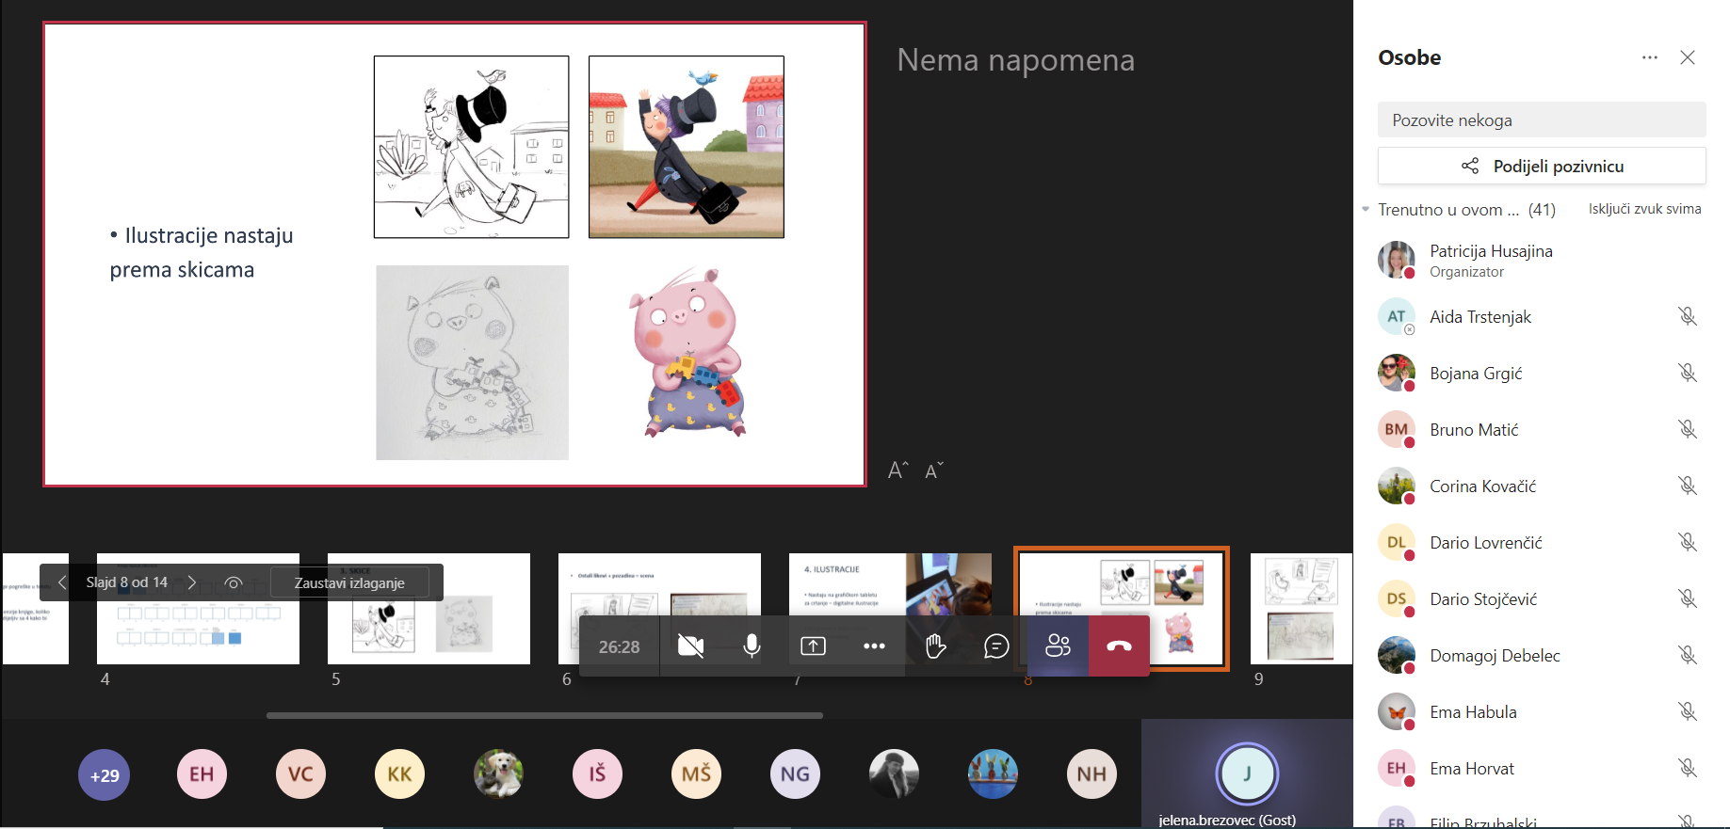This screenshot has width=1730, height=829.
Task: Toggle private viewing eye icon
Action: click(x=234, y=582)
